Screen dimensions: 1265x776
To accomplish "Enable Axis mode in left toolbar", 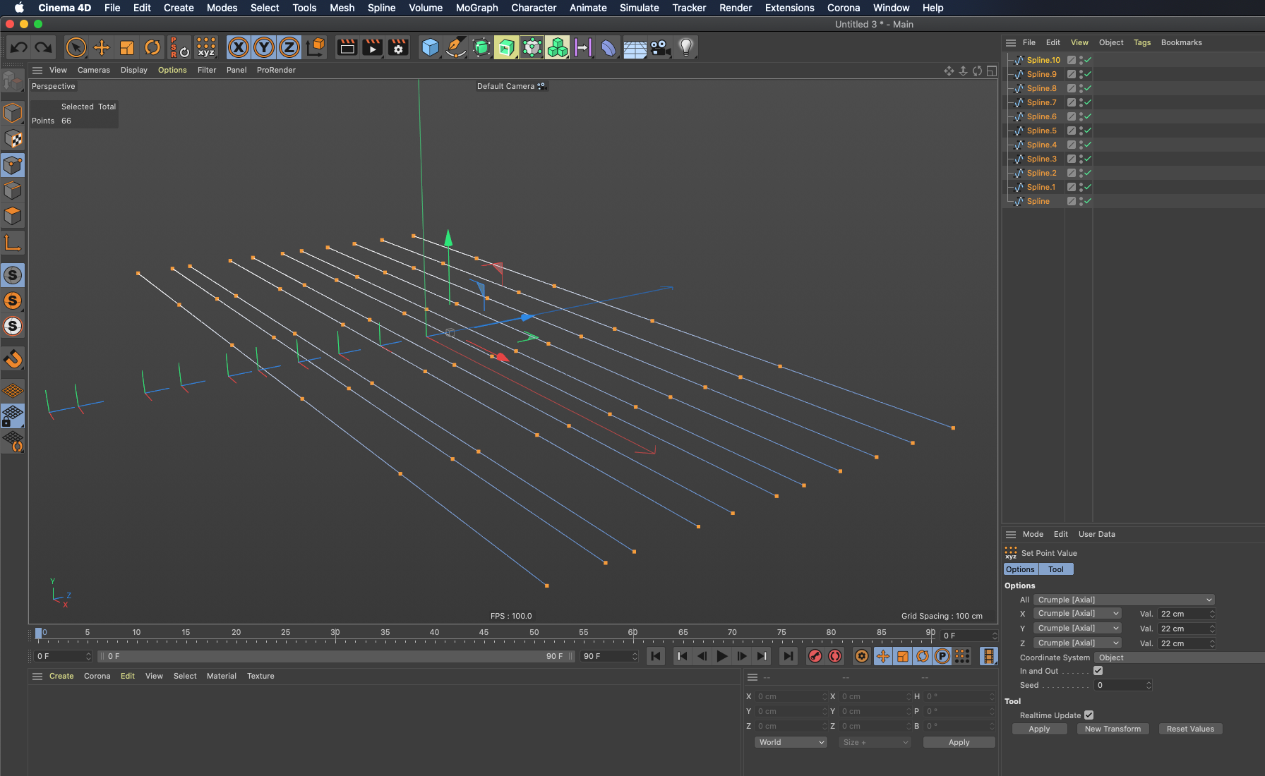I will pyautogui.click(x=13, y=243).
